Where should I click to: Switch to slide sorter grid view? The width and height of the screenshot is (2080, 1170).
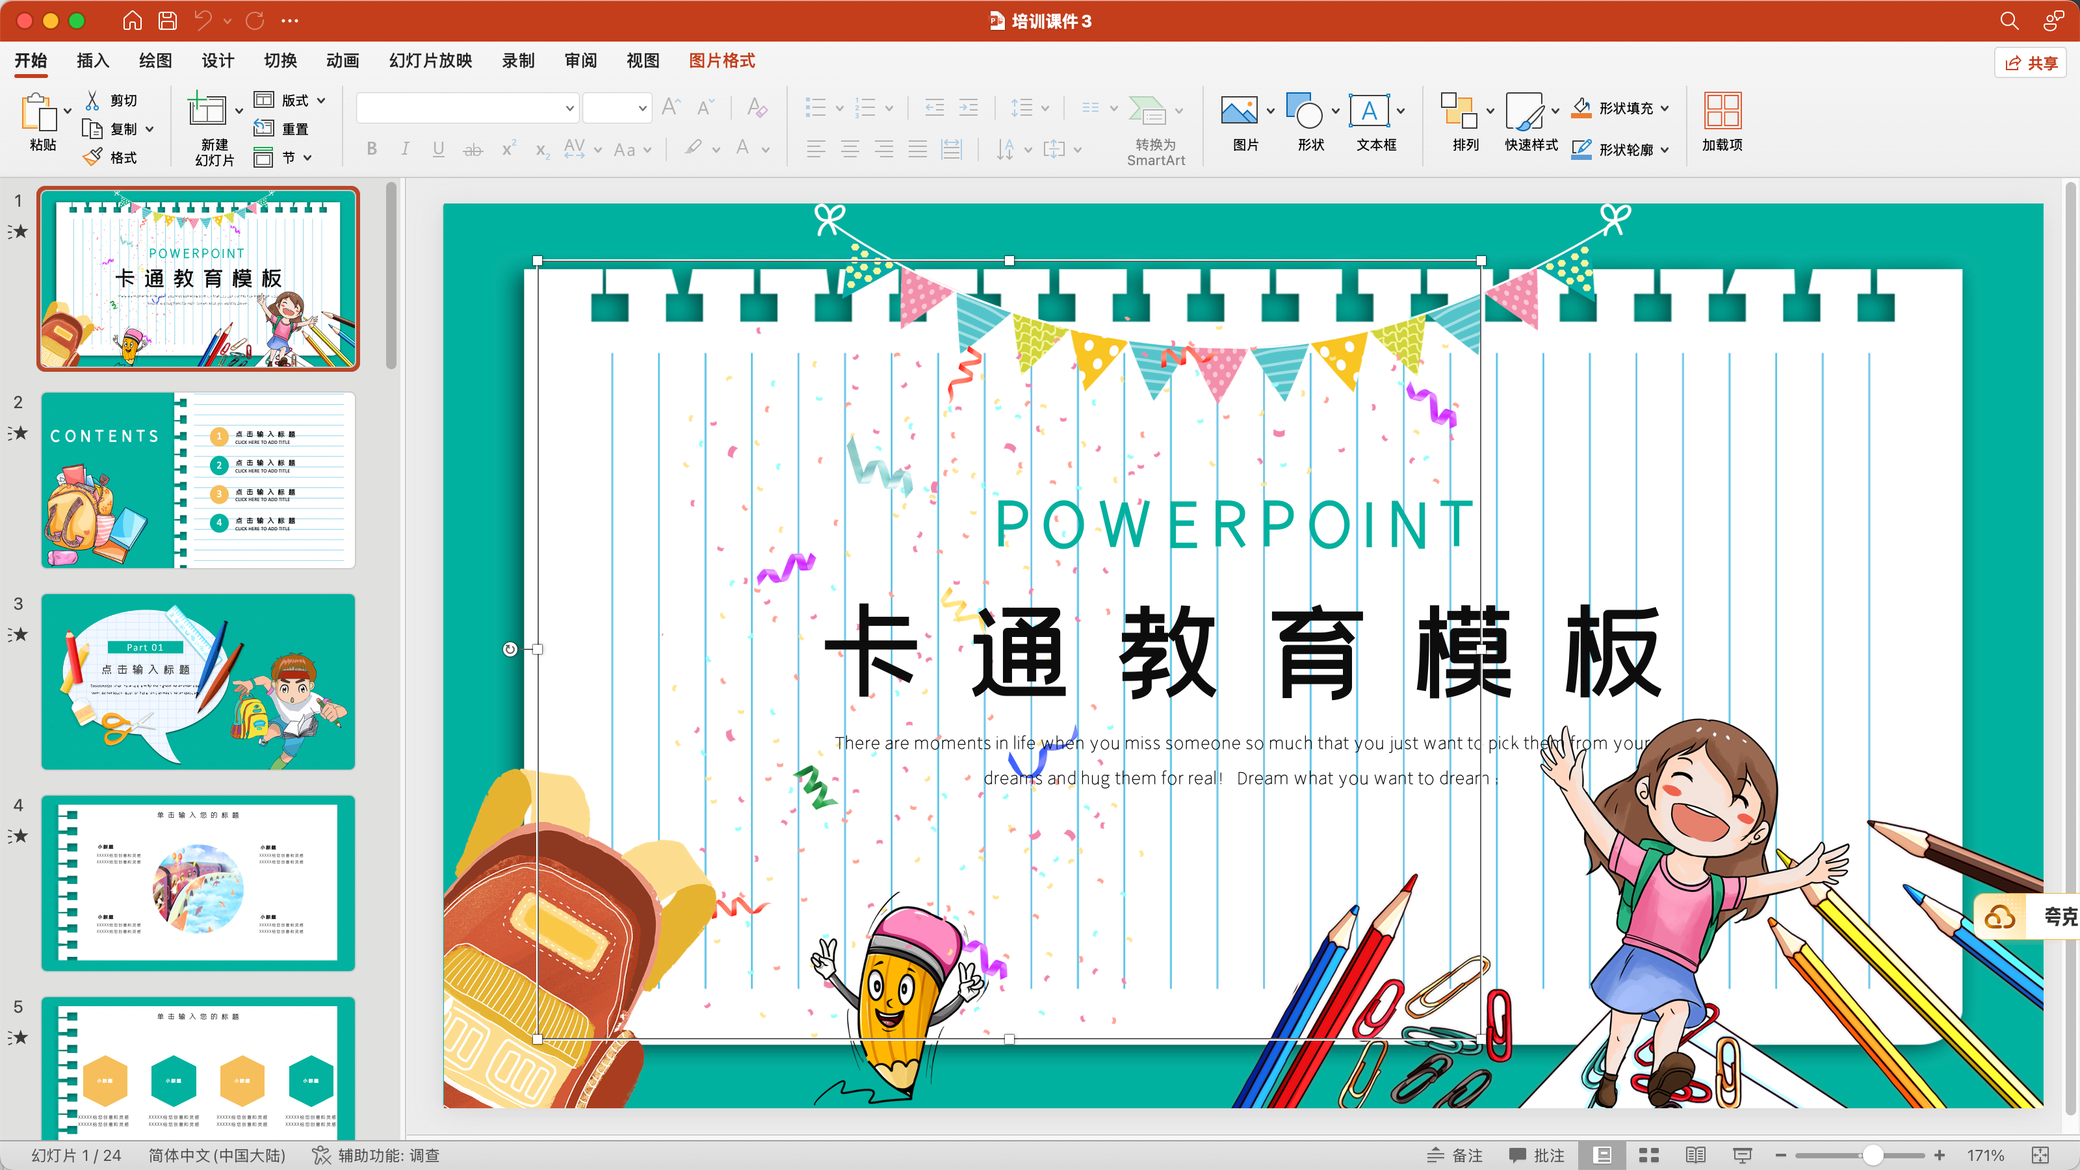tap(1649, 1156)
